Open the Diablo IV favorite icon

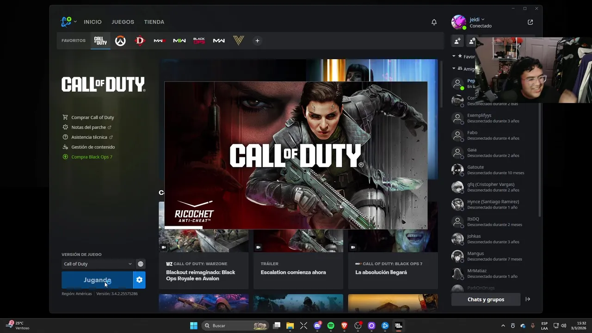140,41
